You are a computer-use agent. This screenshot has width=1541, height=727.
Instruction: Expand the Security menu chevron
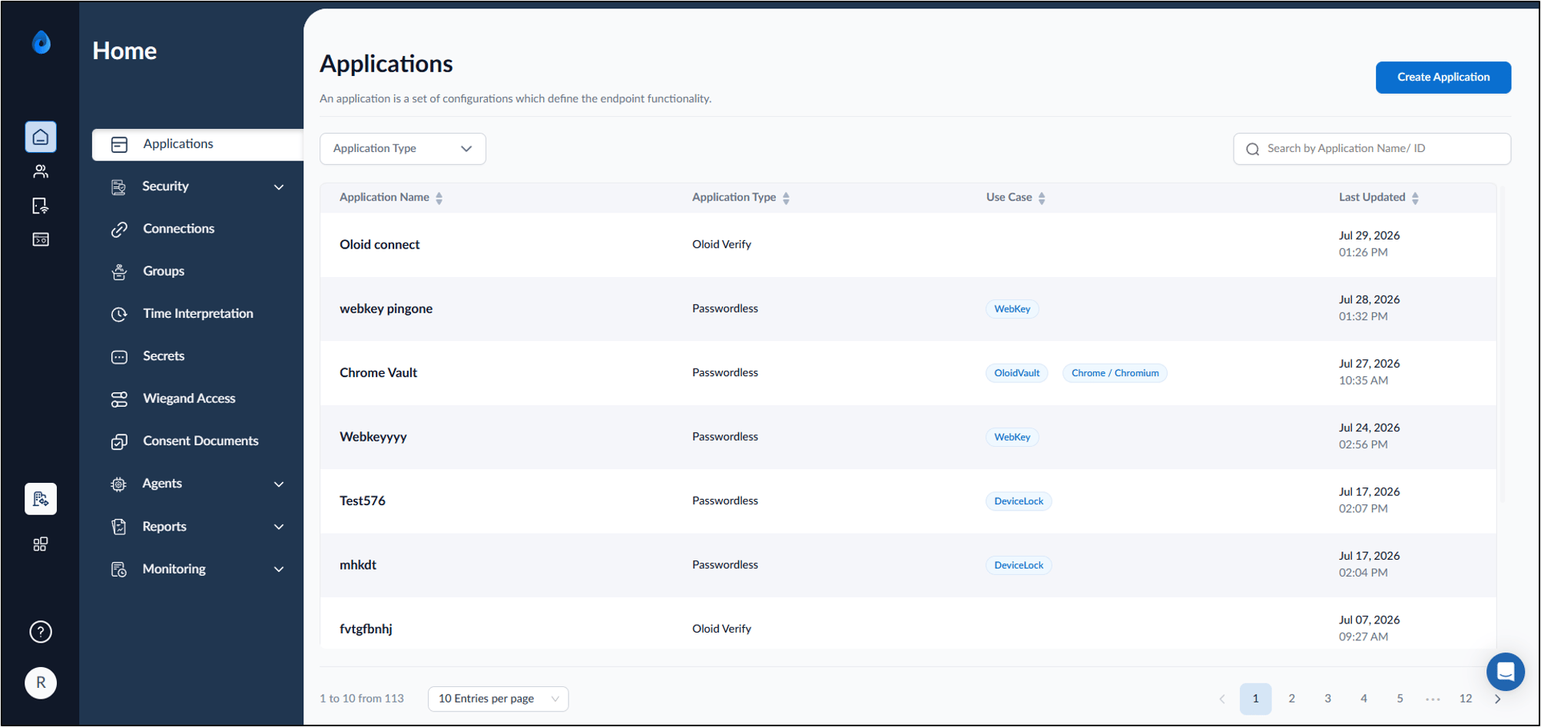(279, 187)
